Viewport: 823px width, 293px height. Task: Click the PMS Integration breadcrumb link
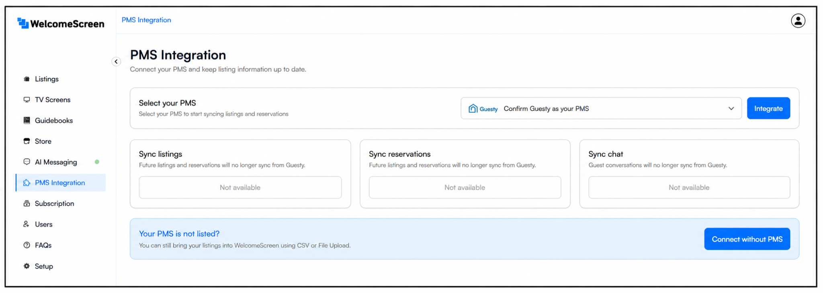[x=146, y=20]
